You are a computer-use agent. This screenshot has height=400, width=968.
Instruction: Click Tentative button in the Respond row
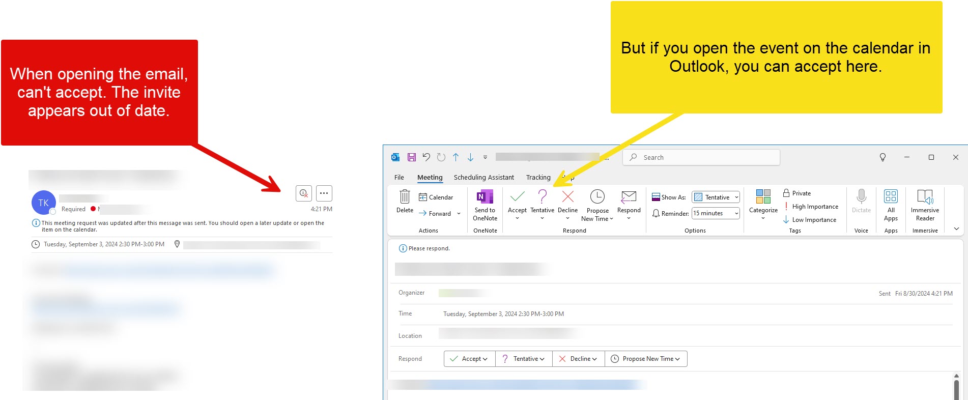524,359
